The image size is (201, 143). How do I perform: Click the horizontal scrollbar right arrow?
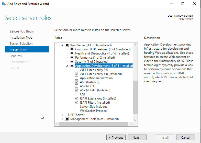click(131, 124)
